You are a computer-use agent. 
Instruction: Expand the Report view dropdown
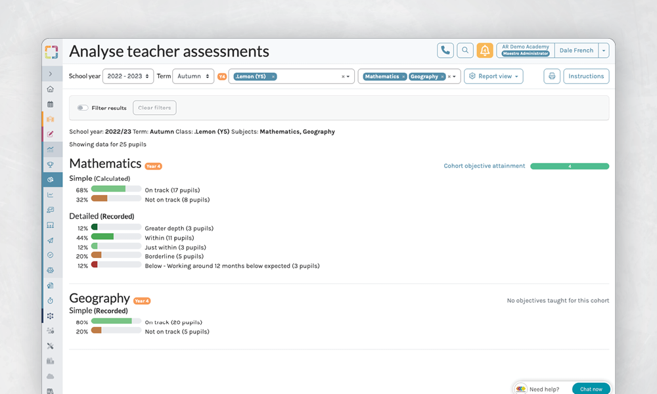493,76
